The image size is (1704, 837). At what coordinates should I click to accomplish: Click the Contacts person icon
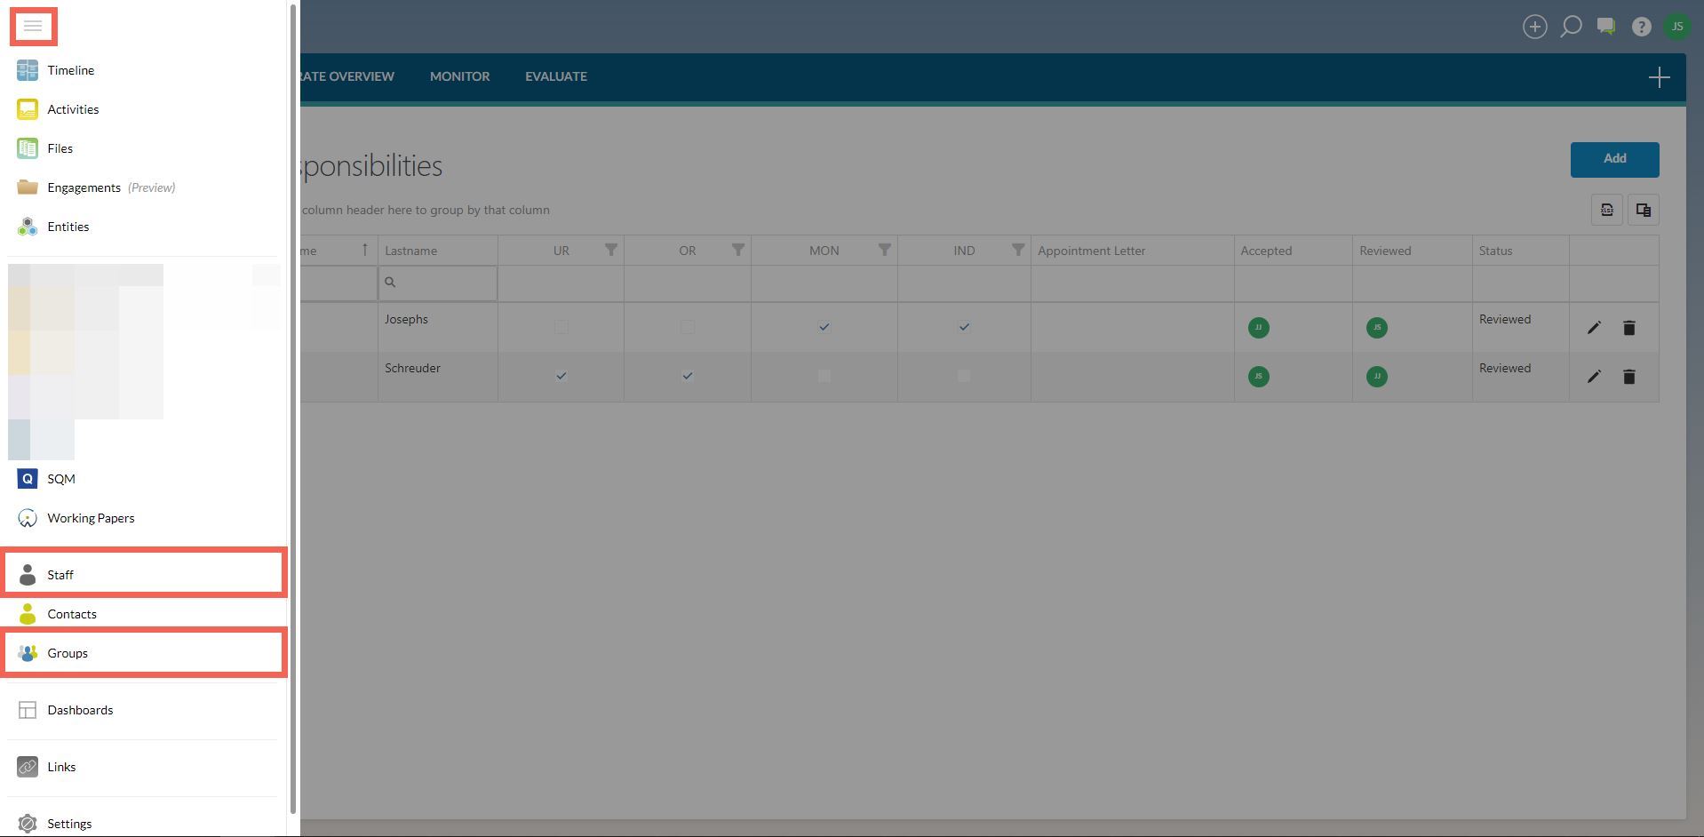[28, 614]
